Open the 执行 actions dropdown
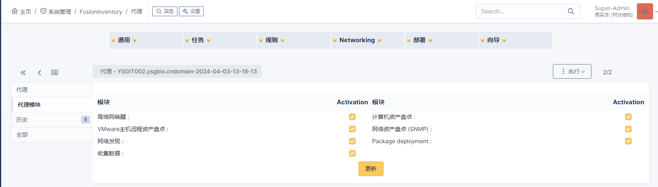This screenshot has width=658, height=187. tap(572, 71)
